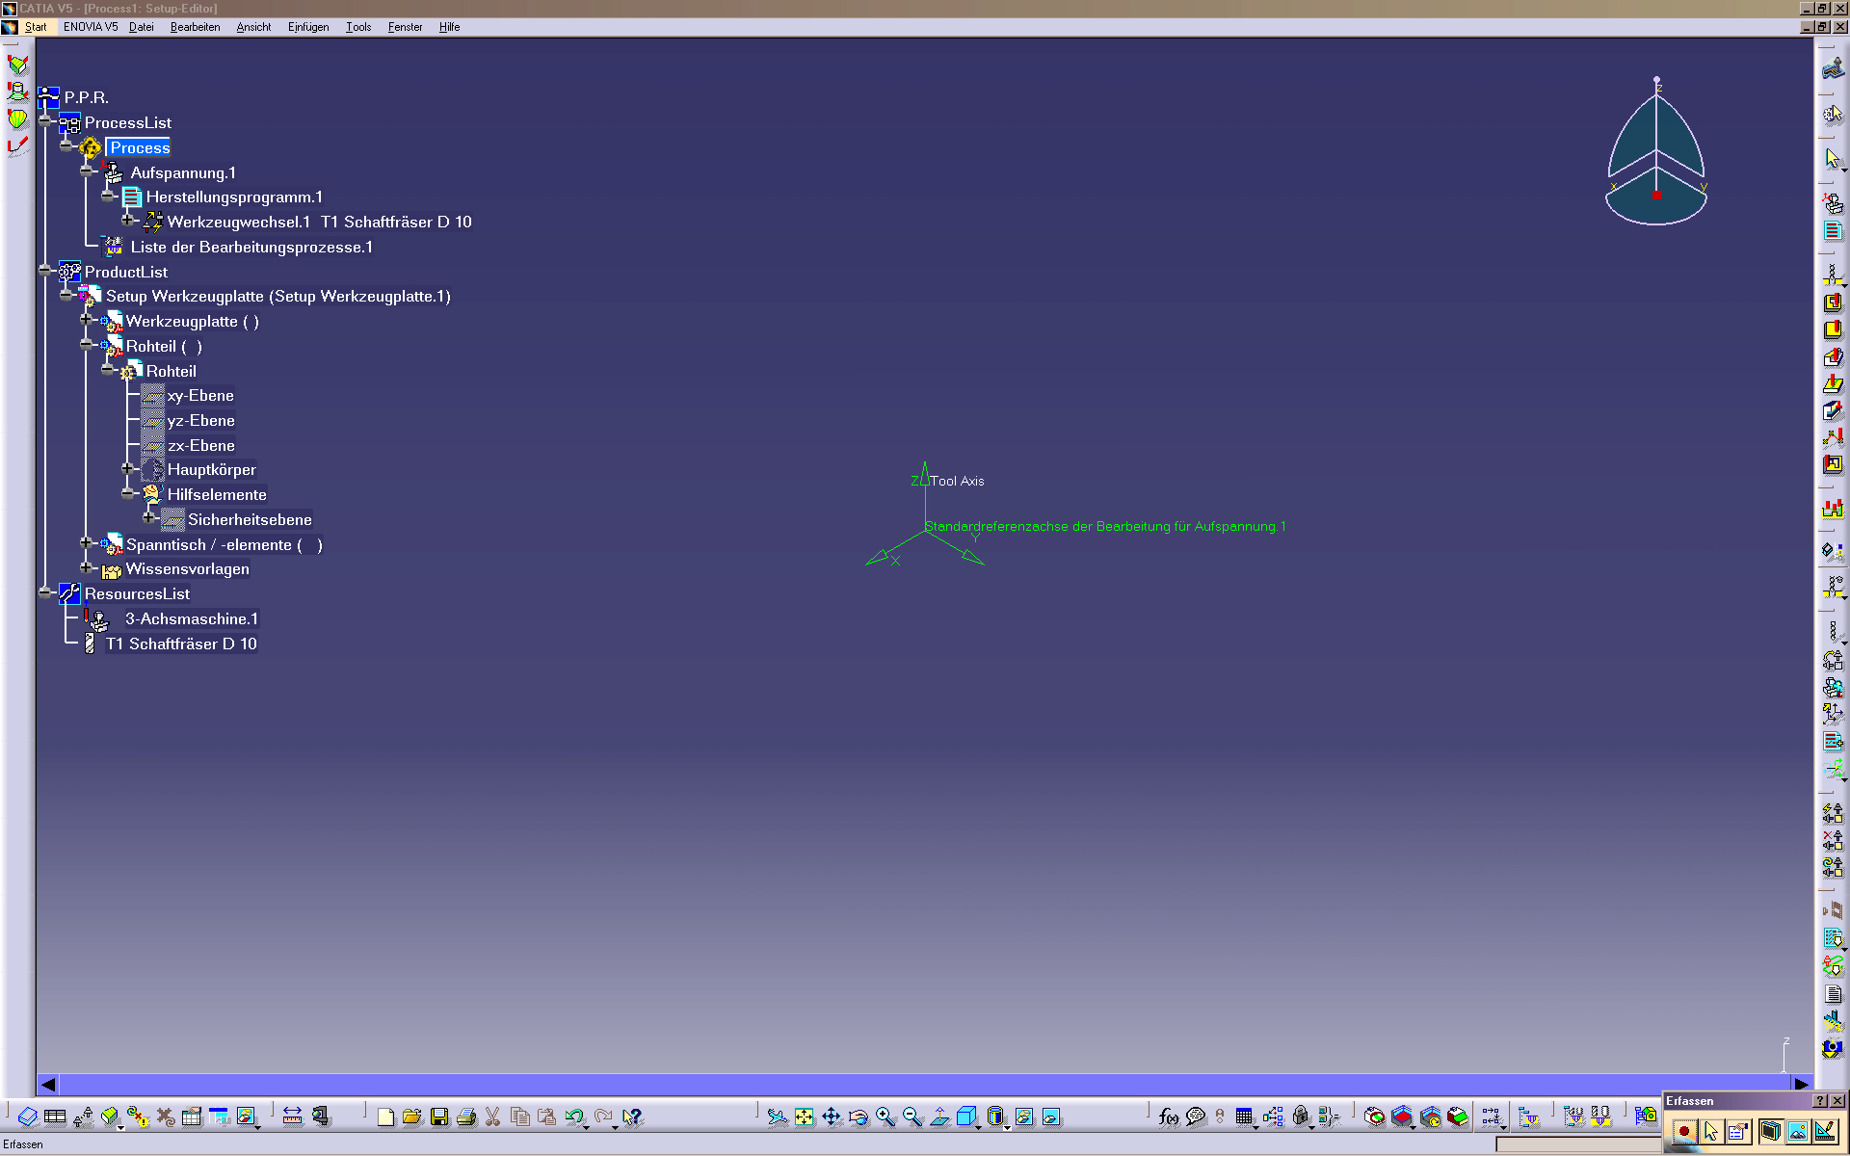Click the horizontal scrollbar right arrow
The height and width of the screenshot is (1156, 1850).
click(x=1801, y=1084)
